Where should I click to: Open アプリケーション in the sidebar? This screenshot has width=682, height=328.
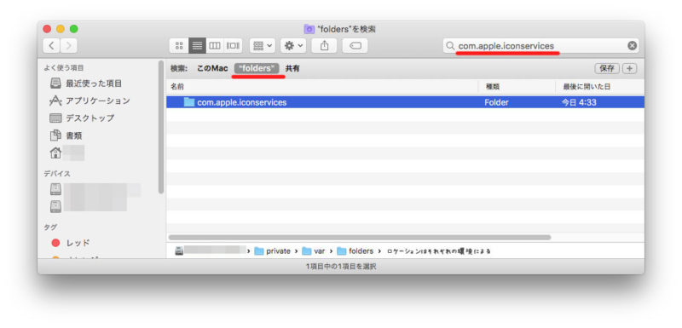(90, 101)
